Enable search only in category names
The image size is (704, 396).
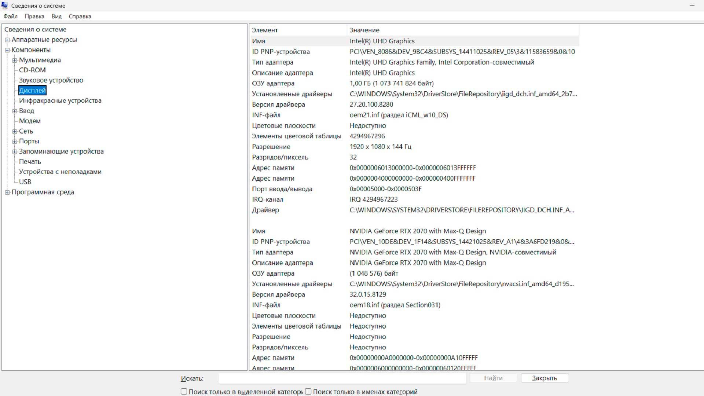point(307,392)
